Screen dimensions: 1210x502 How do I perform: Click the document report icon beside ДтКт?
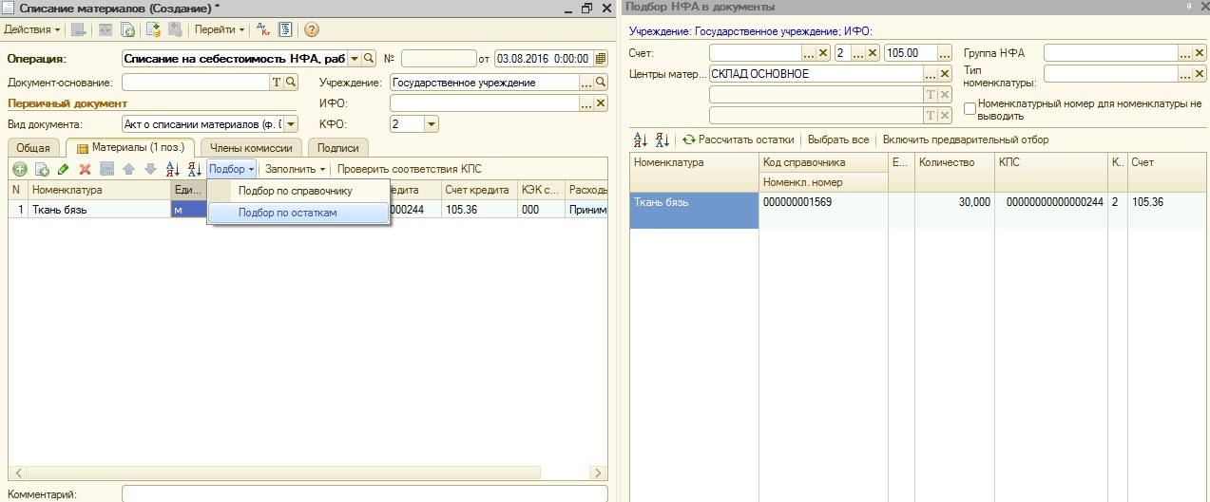point(285,29)
